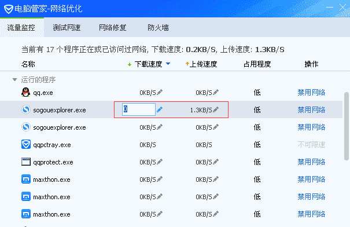Collapse the 运行的程序 group
The width and height of the screenshot is (350, 227).
14,79
